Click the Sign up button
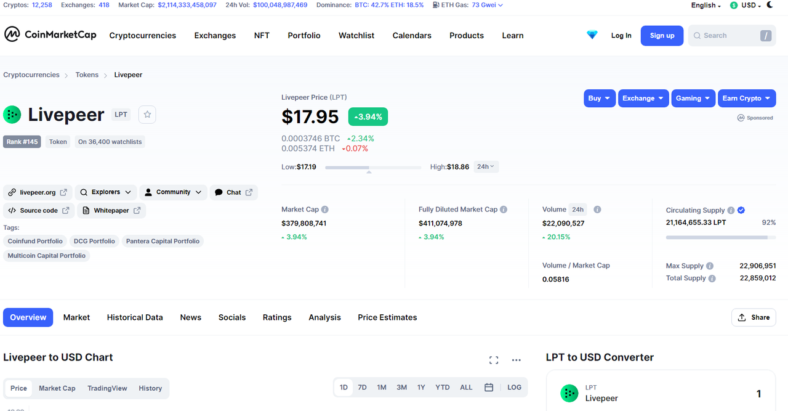Image resolution: width=788 pixels, height=411 pixels. point(662,36)
